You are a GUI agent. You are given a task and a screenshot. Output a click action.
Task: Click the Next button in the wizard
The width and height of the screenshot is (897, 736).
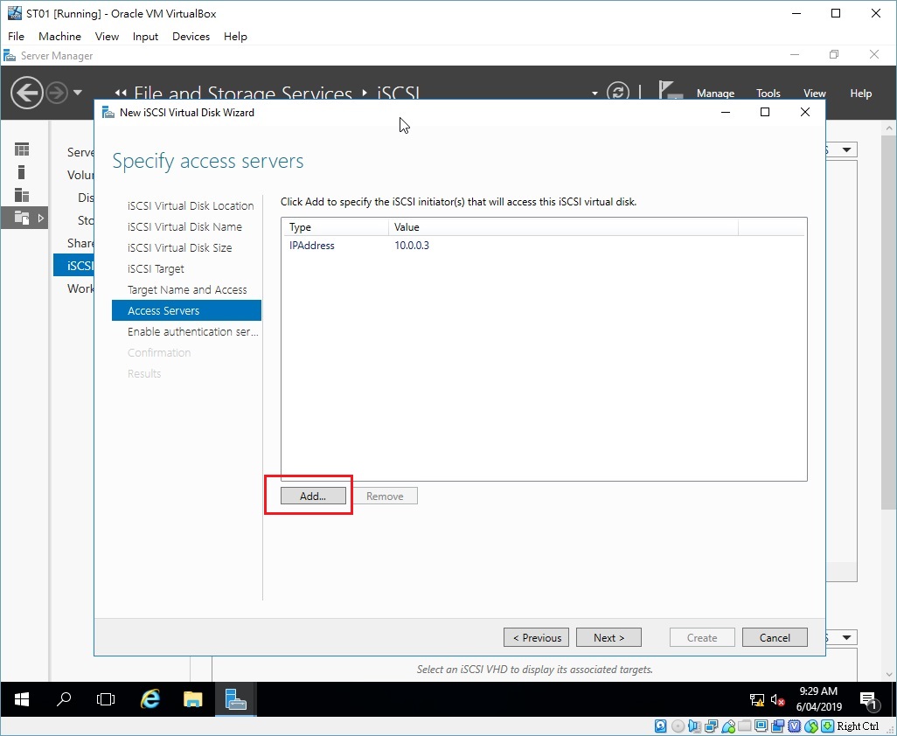(608, 637)
